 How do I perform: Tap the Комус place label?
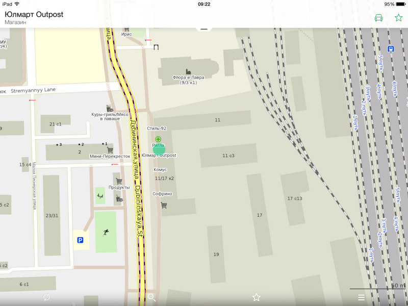pos(160,169)
